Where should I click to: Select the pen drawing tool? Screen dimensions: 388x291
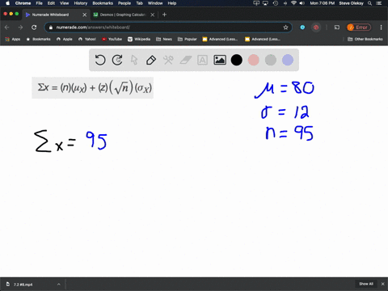click(151, 60)
